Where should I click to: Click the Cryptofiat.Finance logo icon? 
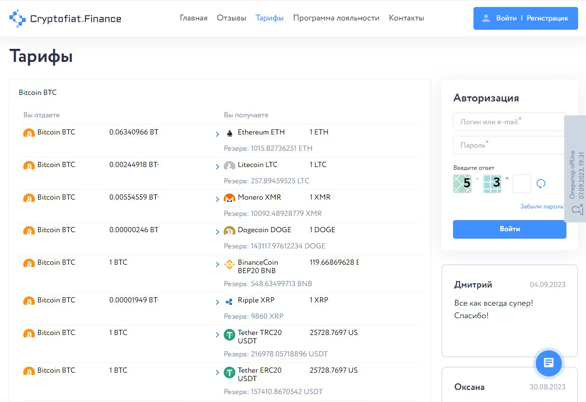(x=18, y=19)
